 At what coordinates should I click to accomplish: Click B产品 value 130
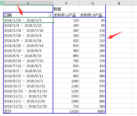point(93,30)
